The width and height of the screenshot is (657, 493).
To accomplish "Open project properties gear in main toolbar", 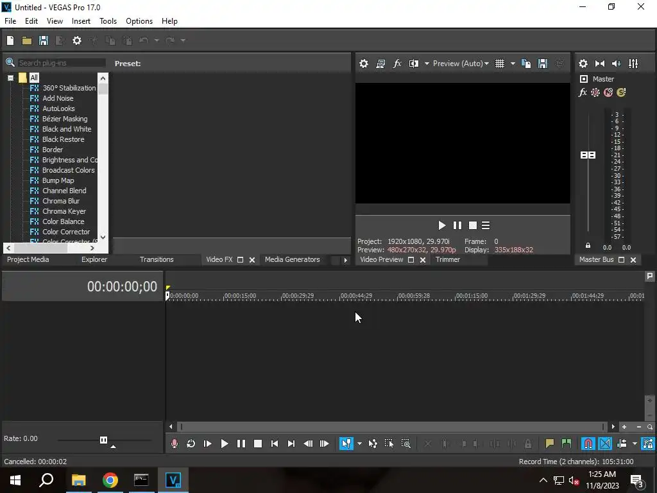I will pyautogui.click(x=77, y=40).
